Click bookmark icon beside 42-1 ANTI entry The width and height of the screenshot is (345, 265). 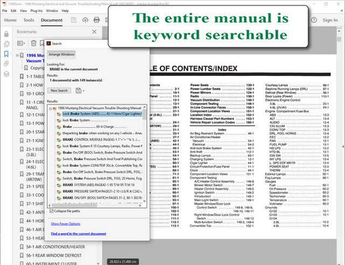click(21, 213)
